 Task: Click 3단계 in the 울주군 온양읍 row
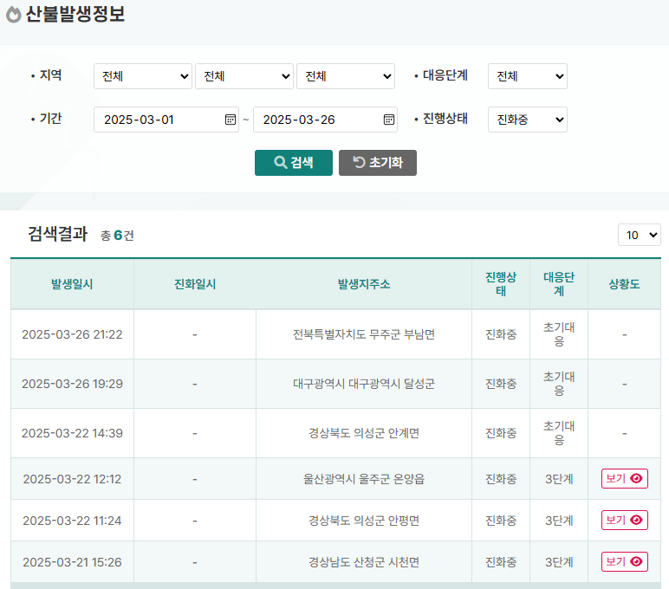point(559,479)
